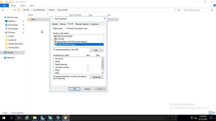Open the View ribbon tab

[x=31, y=5]
